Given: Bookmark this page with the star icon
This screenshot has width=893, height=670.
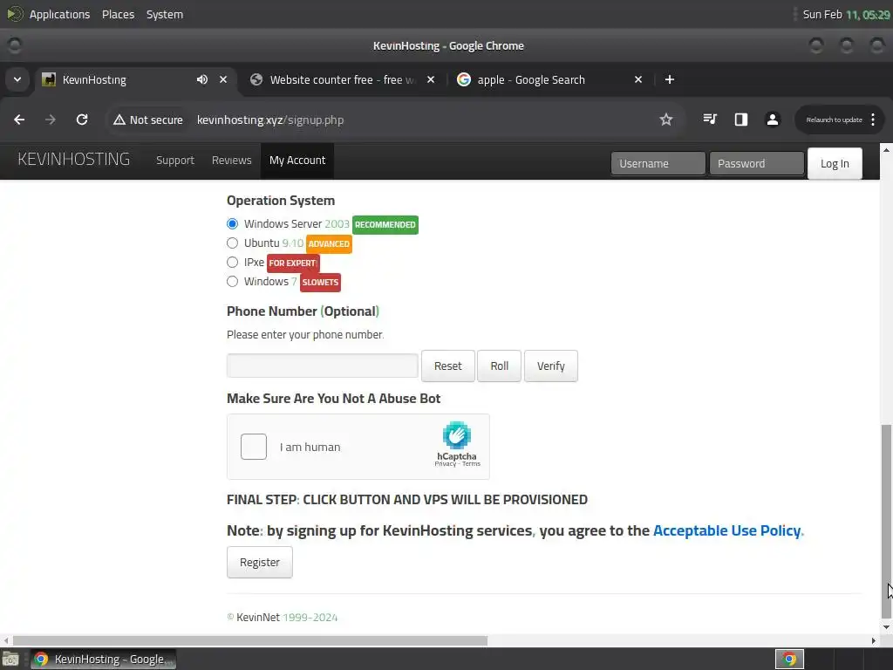Looking at the screenshot, I should pos(665,120).
